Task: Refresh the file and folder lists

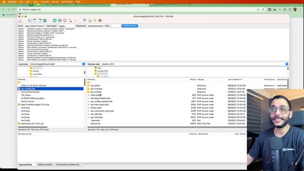Action: tap(55, 20)
